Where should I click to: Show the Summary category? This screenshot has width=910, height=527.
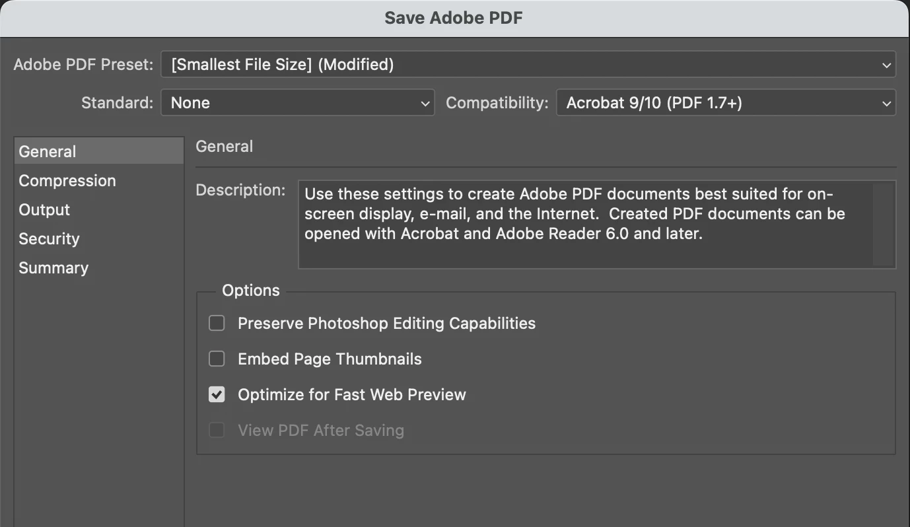coord(53,268)
